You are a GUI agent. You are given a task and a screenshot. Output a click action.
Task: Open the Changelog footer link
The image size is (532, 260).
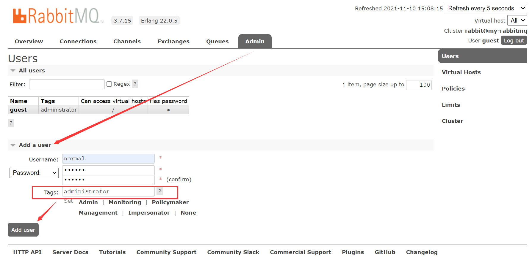tap(422, 252)
